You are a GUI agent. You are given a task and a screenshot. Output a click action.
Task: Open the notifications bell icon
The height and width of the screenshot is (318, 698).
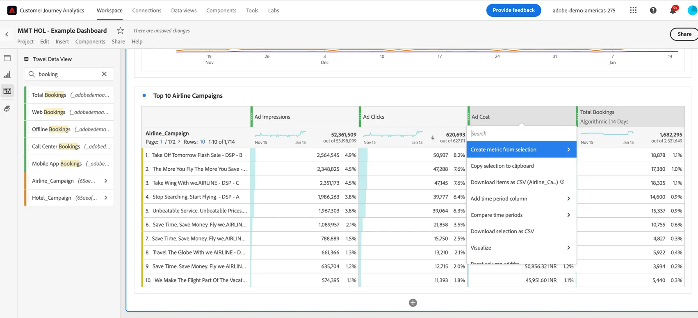673,10
